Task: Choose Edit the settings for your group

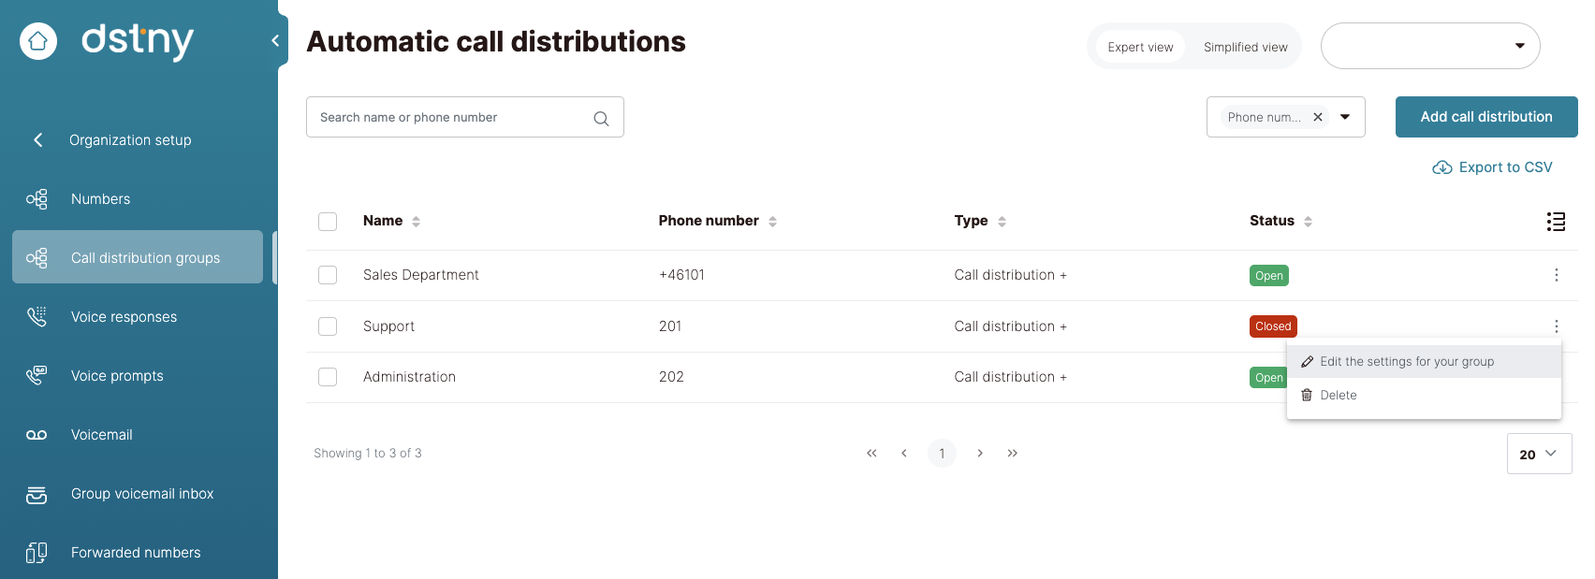Action: pos(1406,362)
